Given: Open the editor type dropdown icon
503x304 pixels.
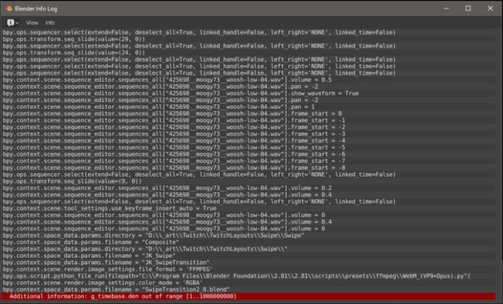Looking at the screenshot, I should (x=13, y=23).
